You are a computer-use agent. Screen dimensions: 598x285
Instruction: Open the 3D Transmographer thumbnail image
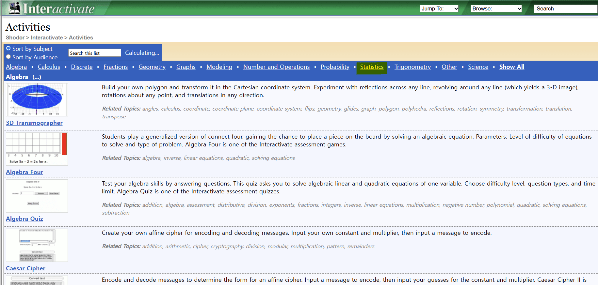37,100
